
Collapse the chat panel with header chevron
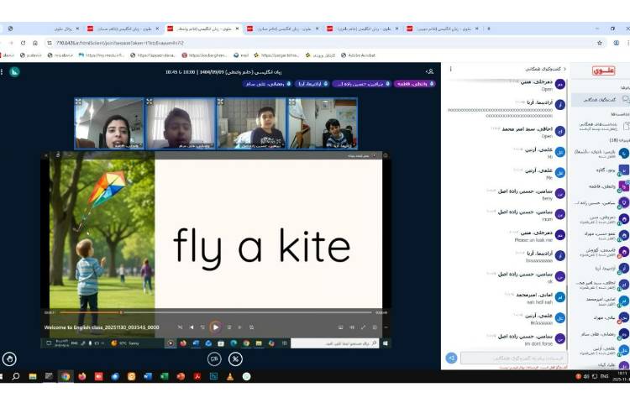pyautogui.click(x=564, y=69)
